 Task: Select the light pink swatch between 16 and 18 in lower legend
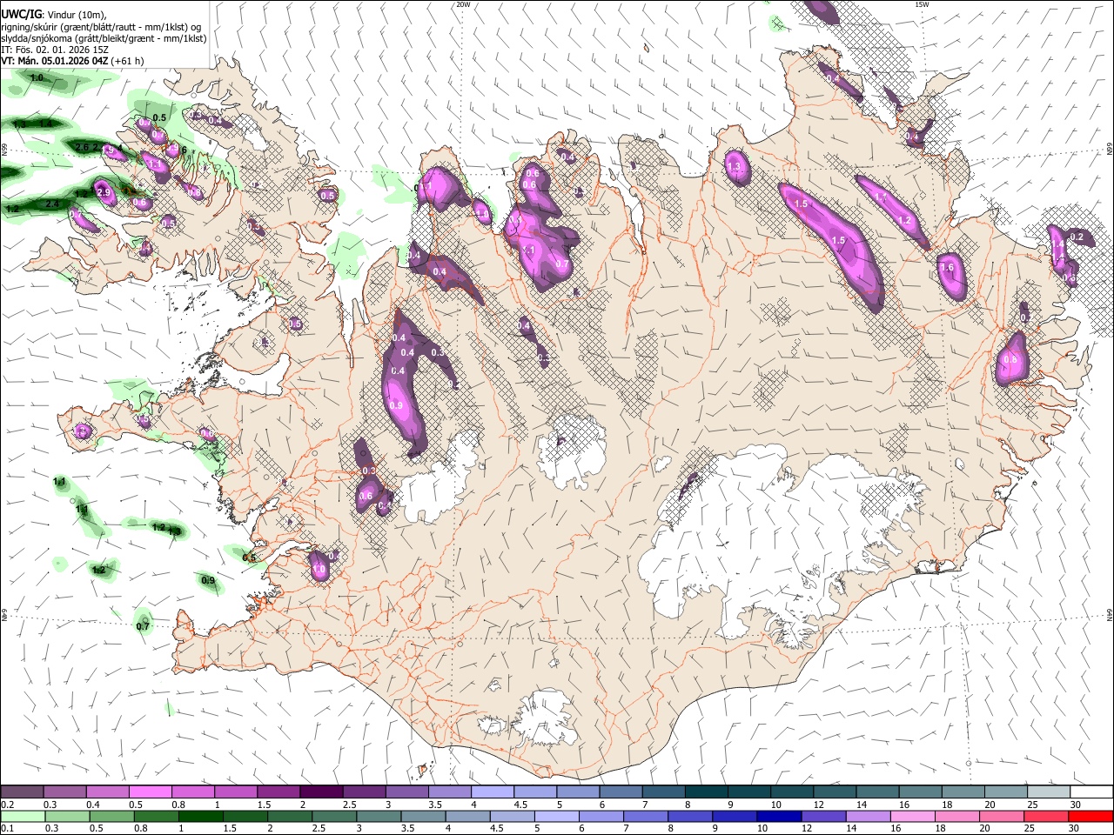(x=912, y=816)
